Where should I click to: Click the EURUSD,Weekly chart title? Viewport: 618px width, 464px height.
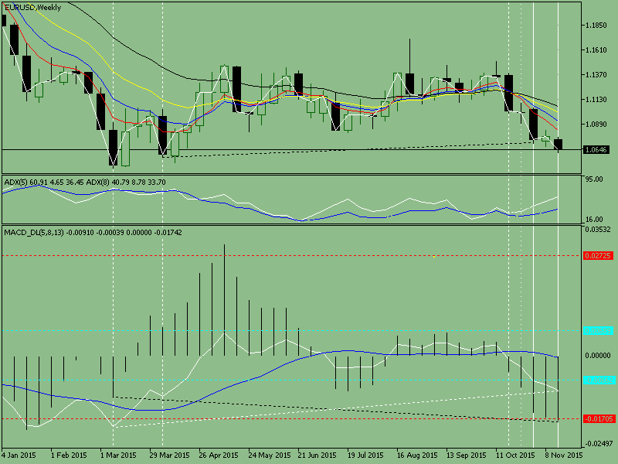pos(32,8)
